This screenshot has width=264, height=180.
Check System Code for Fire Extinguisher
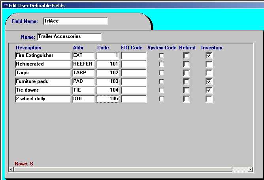[x=162, y=56]
